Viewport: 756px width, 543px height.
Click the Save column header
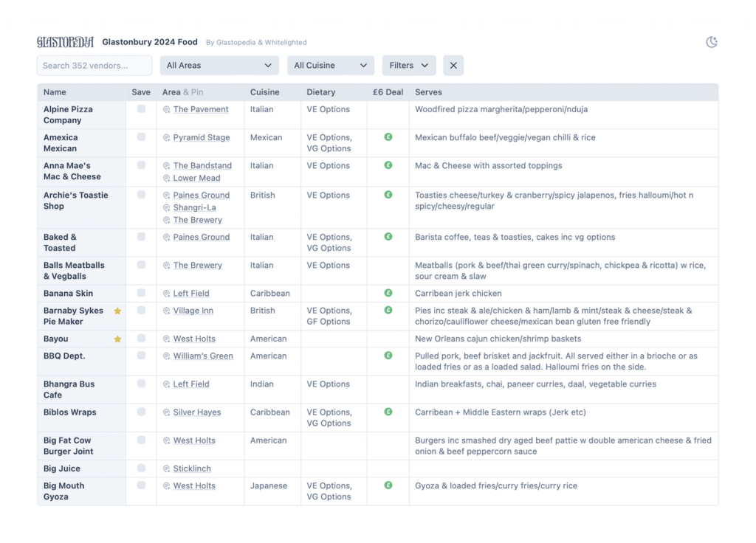click(x=141, y=92)
